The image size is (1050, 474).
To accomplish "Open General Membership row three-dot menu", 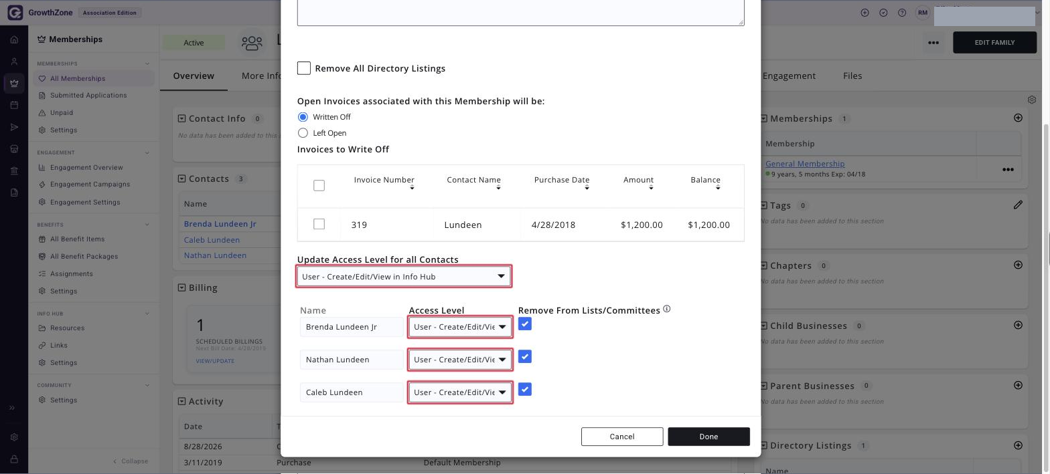I will point(1007,170).
